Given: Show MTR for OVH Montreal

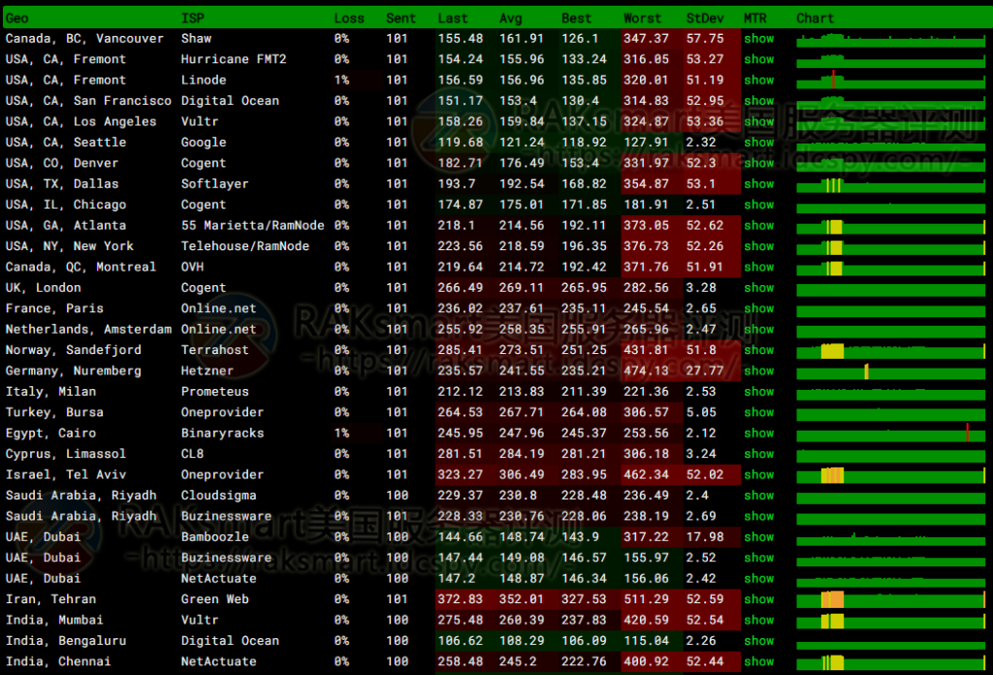Looking at the screenshot, I should tap(758, 268).
